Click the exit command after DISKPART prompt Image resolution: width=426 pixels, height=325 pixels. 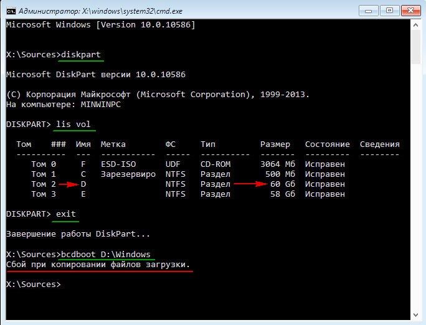[x=65, y=214]
